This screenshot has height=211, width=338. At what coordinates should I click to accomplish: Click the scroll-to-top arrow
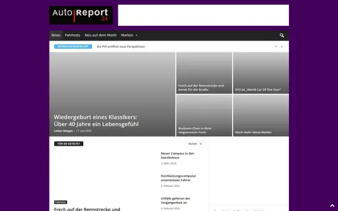tap(332, 205)
